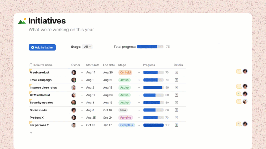Screen dimensions: 266x149
Task: Open details icon for For persona Y
Action: pyautogui.click(x=176, y=125)
